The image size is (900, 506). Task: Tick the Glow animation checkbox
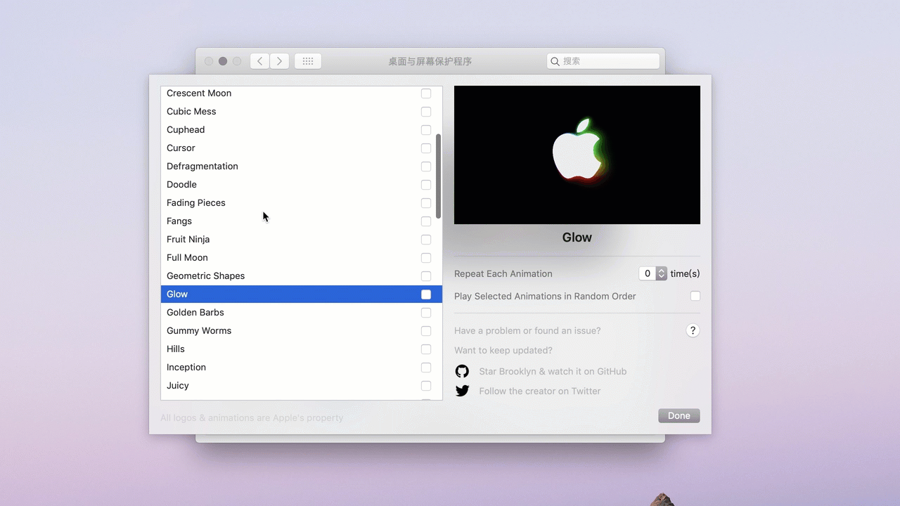tap(426, 294)
